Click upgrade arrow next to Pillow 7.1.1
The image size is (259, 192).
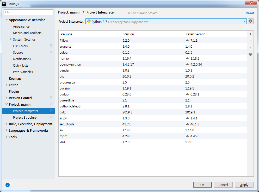point(187,40)
